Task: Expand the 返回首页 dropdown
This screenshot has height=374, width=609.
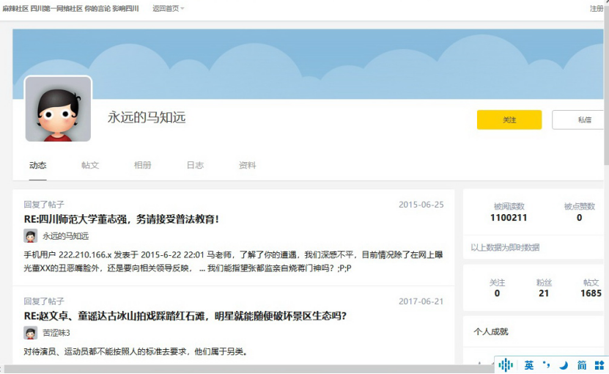Action: pyautogui.click(x=168, y=9)
